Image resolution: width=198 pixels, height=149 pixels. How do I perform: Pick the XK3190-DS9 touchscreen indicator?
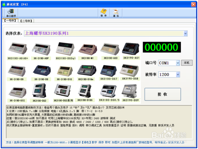pyautogui.click(x=130, y=91)
